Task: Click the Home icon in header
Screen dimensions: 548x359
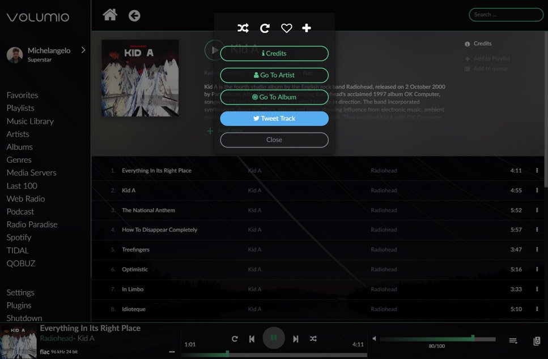Action: 110,15
